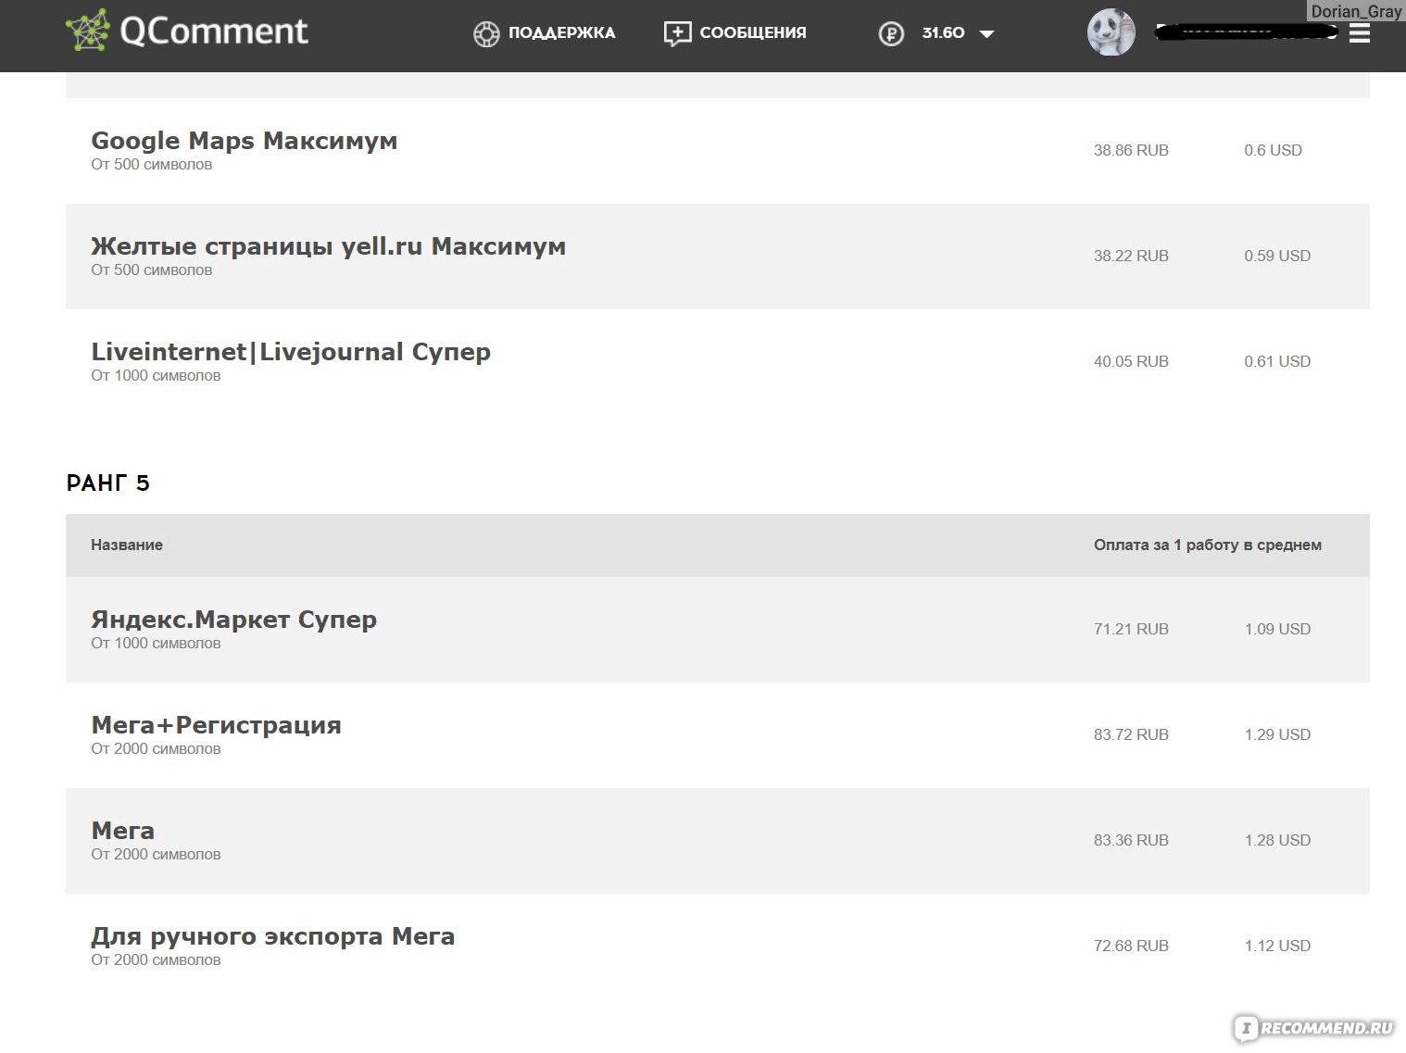Click От 1000 символов under Liveinternet

click(x=156, y=376)
